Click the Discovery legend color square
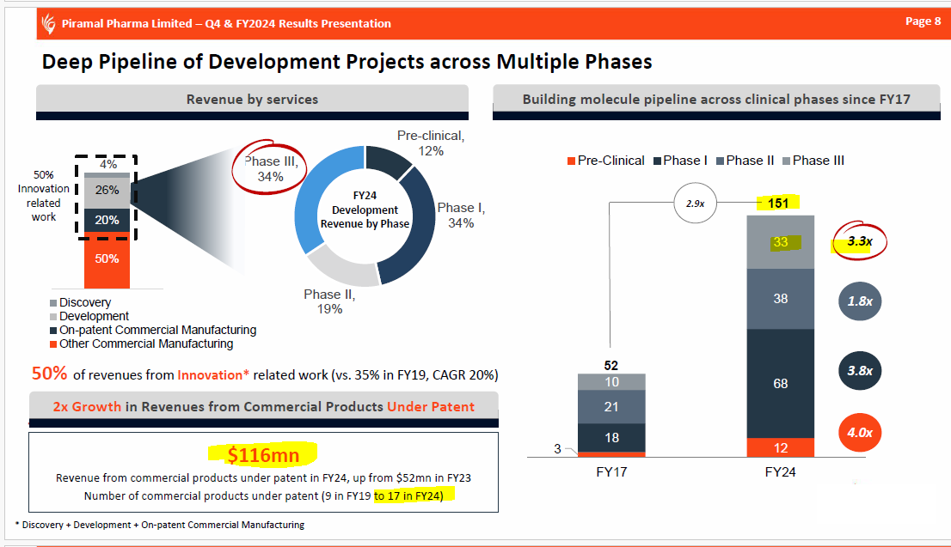Screen dimensions: 951x547 (x=53, y=303)
